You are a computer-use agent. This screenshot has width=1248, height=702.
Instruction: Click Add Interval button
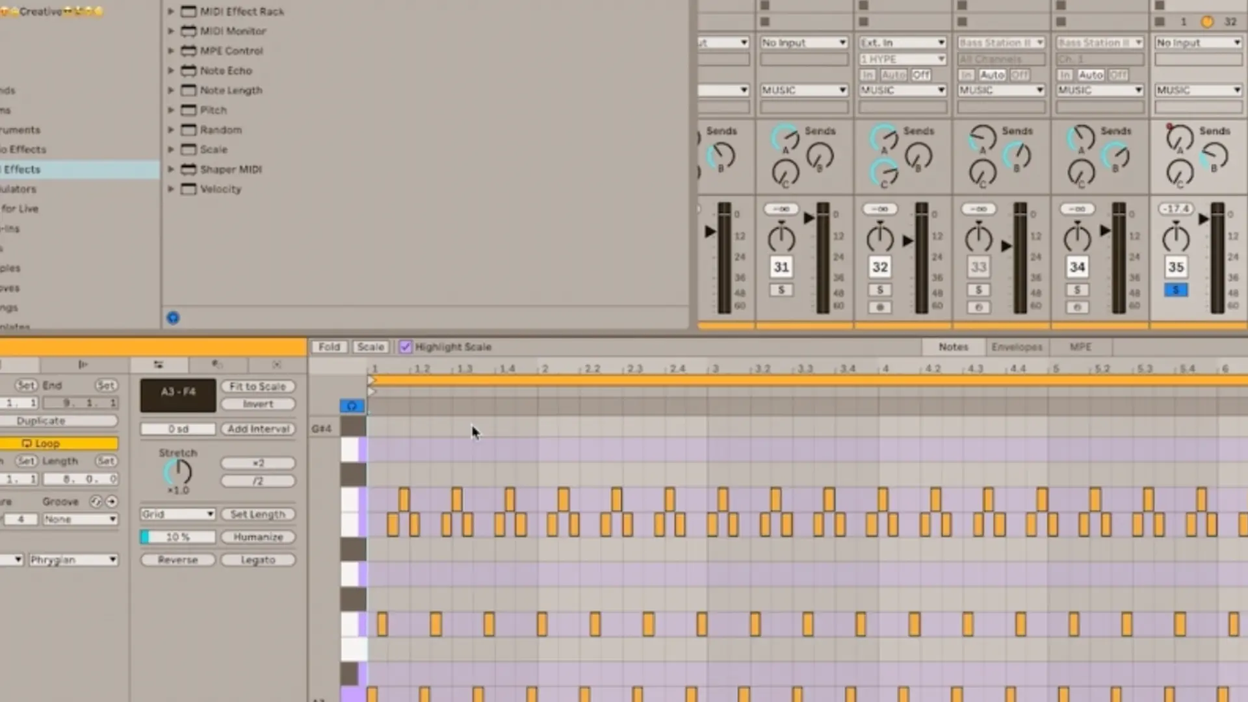click(257, 429)
